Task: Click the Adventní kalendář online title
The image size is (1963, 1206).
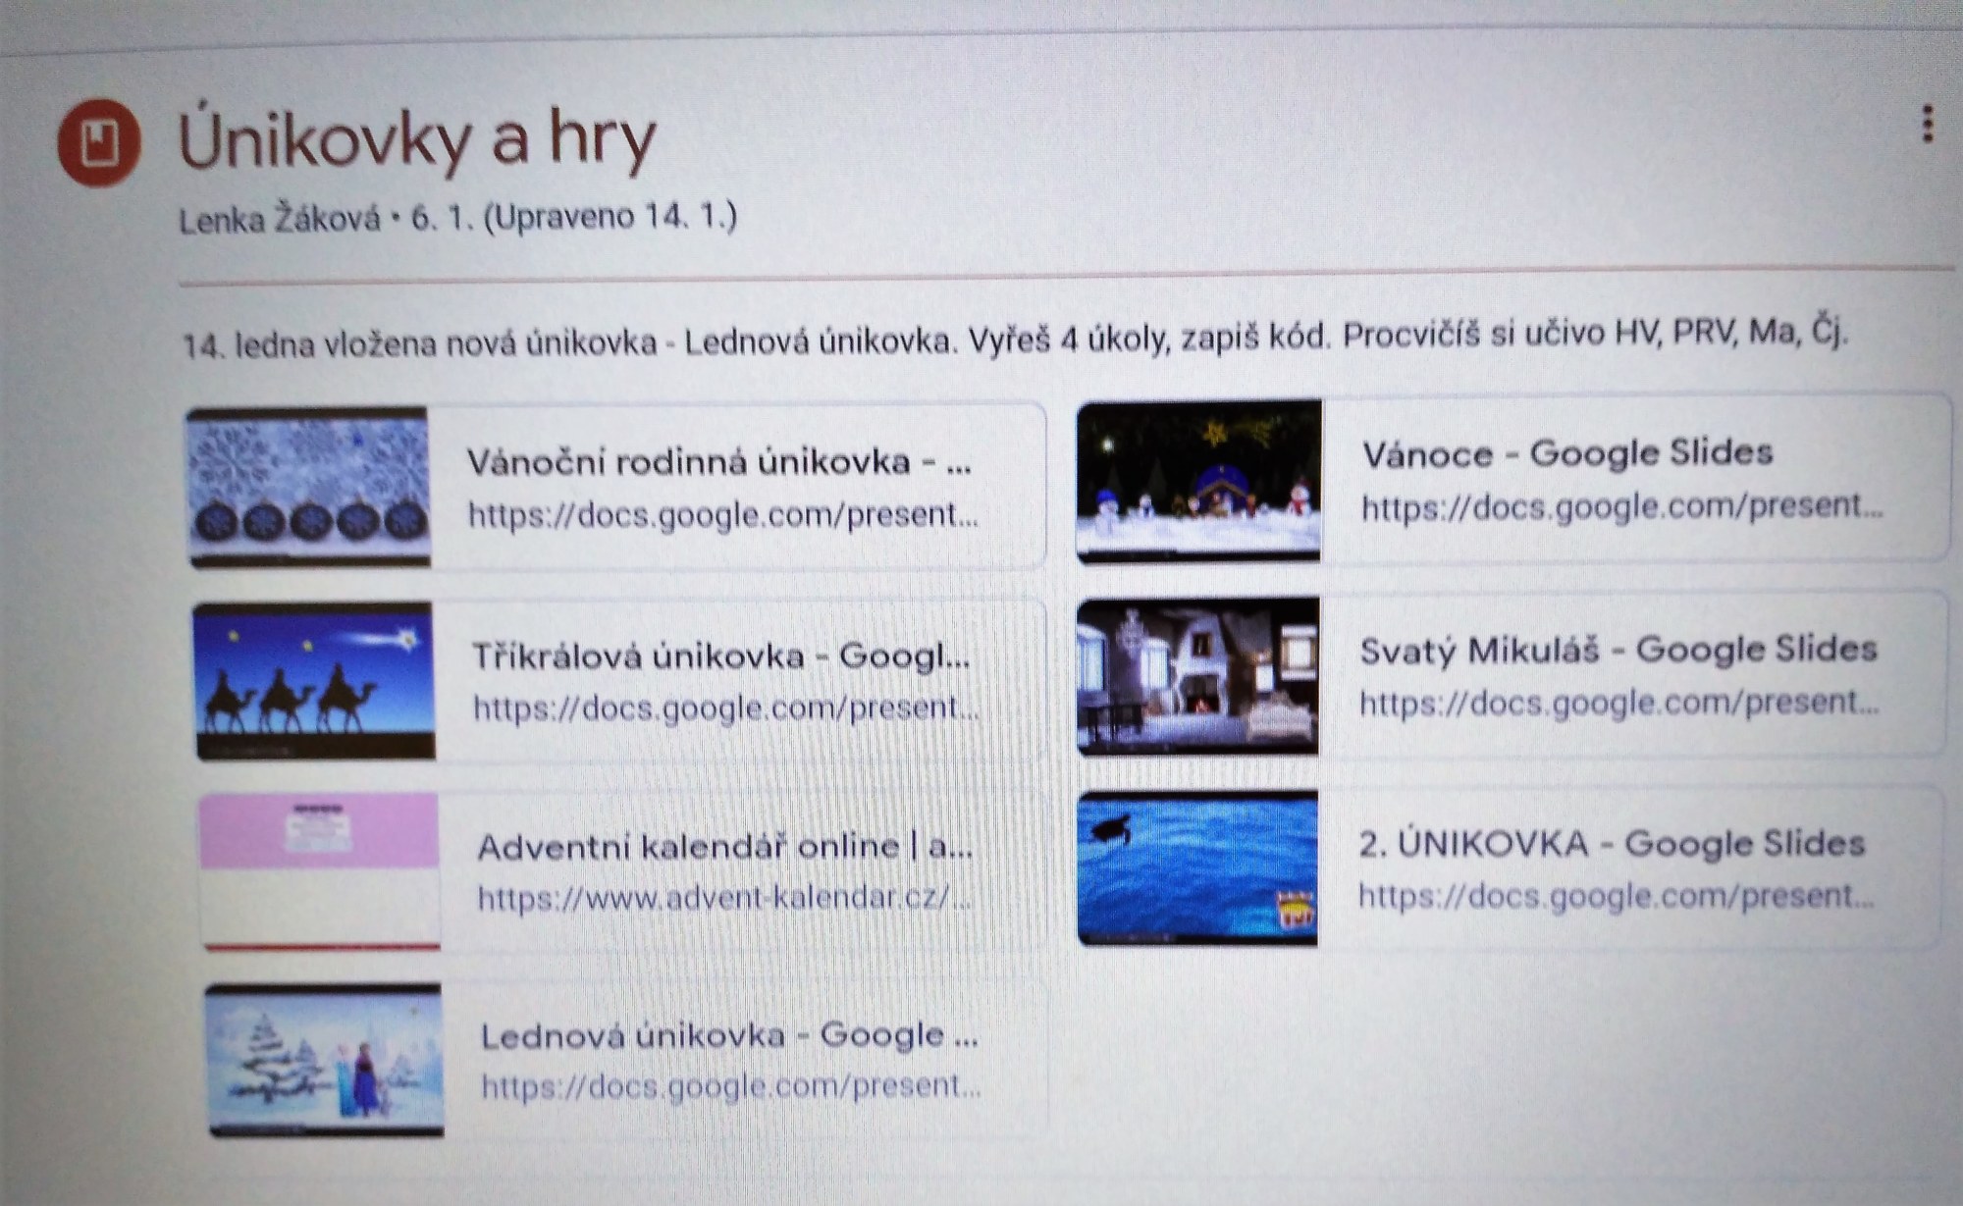Action: click(724, 846)
